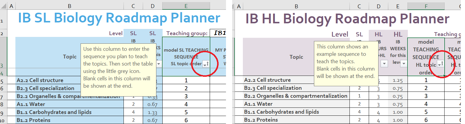Select A1.1 Water cell in HL sheet

(x=296, y=104)
